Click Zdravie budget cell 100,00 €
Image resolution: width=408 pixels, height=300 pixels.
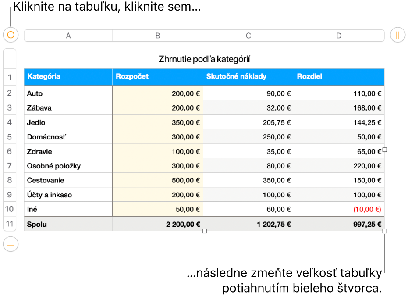pos(158,151)
